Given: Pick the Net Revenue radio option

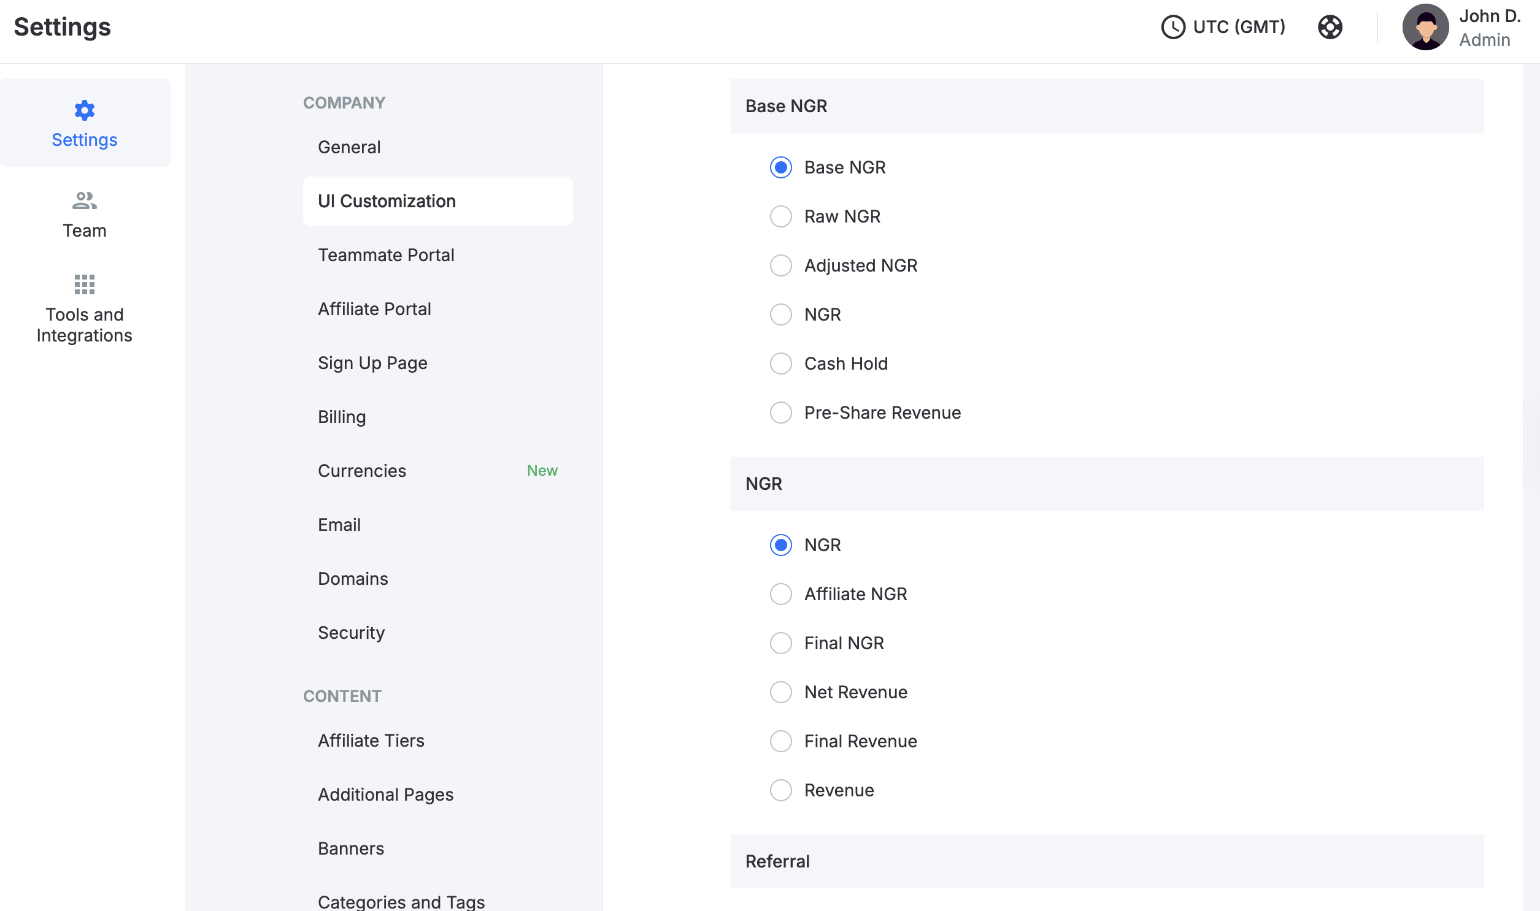Looking at the screenshot, I should click(781, 693).
